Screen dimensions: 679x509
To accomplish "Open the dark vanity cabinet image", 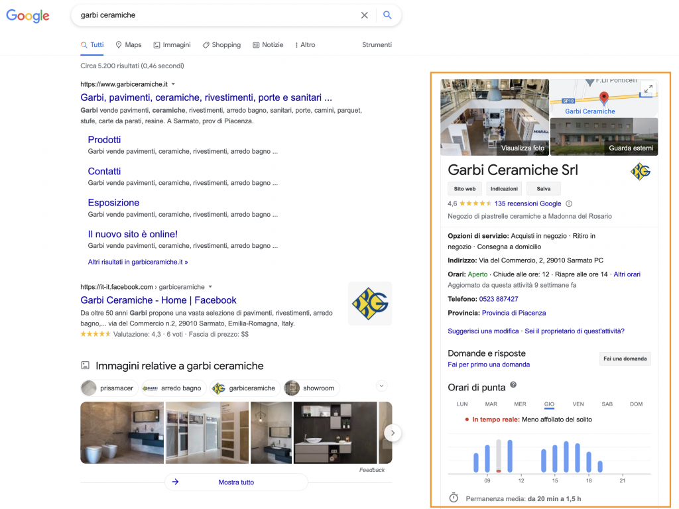I will click(x=335, y=433).
